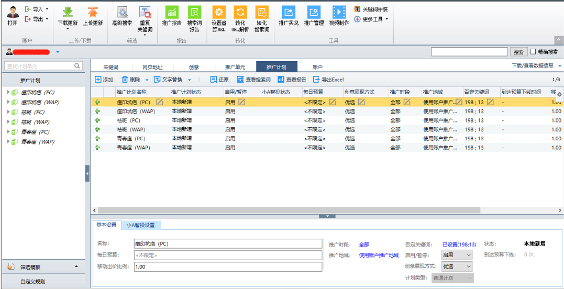Open 启用/暂停 dropdown in basic settings
Viewport: 564px width, 289px height.
(457, 255)
